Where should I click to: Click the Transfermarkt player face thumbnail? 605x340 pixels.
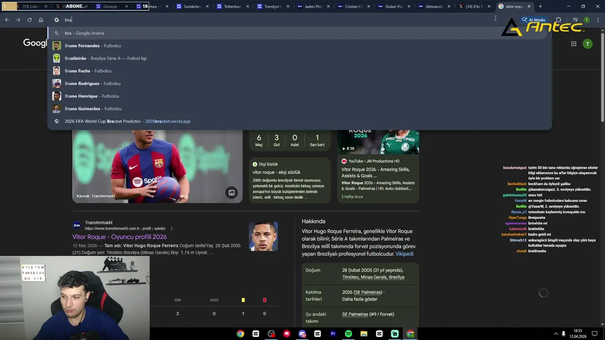(x=263, y=236)
